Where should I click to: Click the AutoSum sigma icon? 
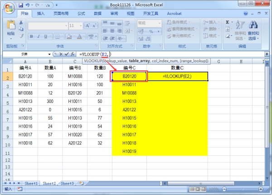tap(227, 22)
